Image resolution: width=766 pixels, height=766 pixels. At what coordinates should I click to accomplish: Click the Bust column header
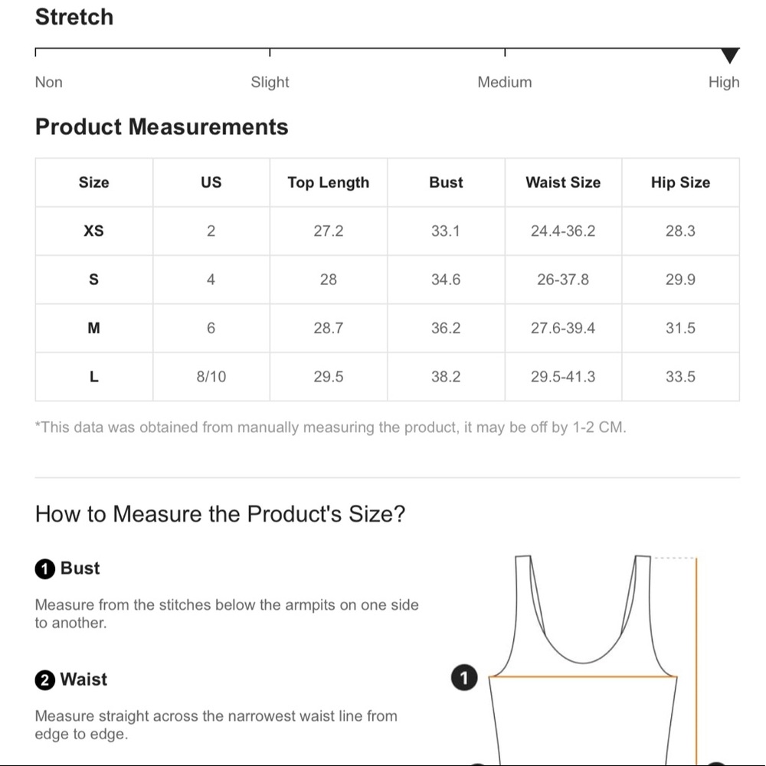[446, 182]
